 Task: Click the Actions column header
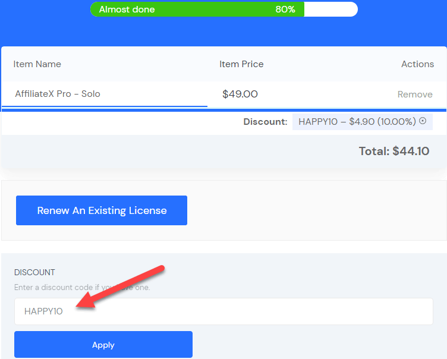[417, 64]
